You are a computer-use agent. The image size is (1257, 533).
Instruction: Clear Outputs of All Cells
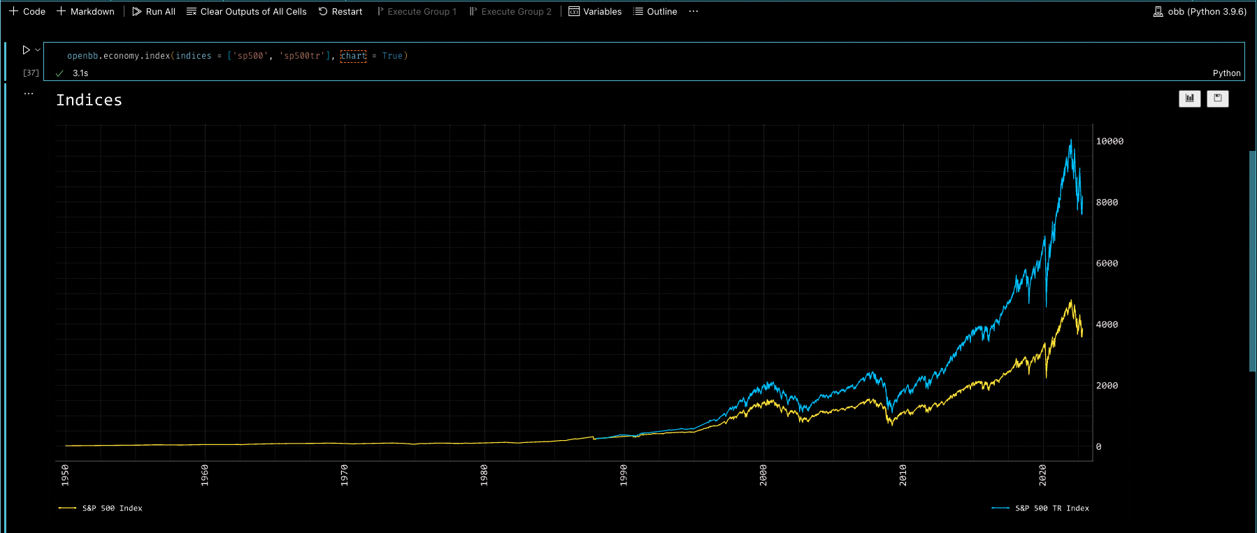247,11
